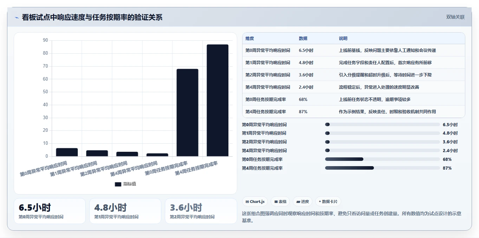
Task: Click progress label 第0周任务按期完成率
Action: [x=262, y=159]
